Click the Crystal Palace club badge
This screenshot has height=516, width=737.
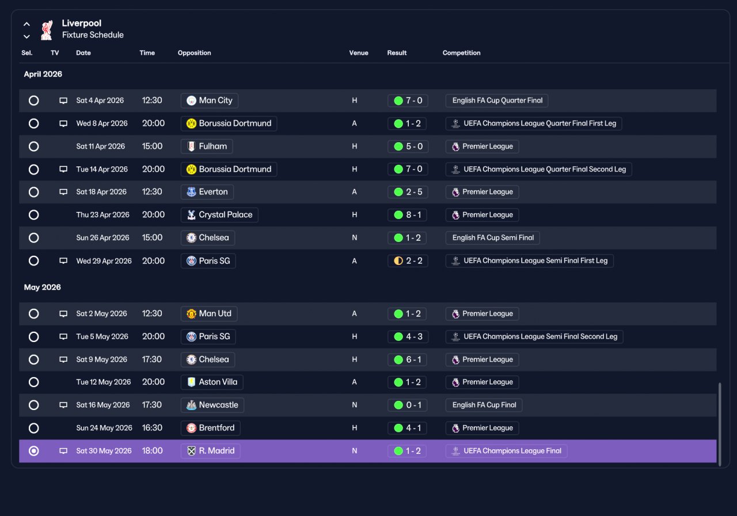point(192,215)
